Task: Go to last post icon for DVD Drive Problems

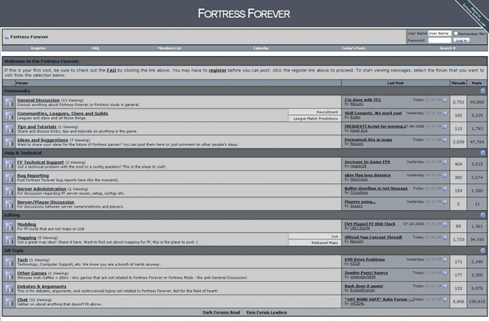Action: (x=445, y=260)
